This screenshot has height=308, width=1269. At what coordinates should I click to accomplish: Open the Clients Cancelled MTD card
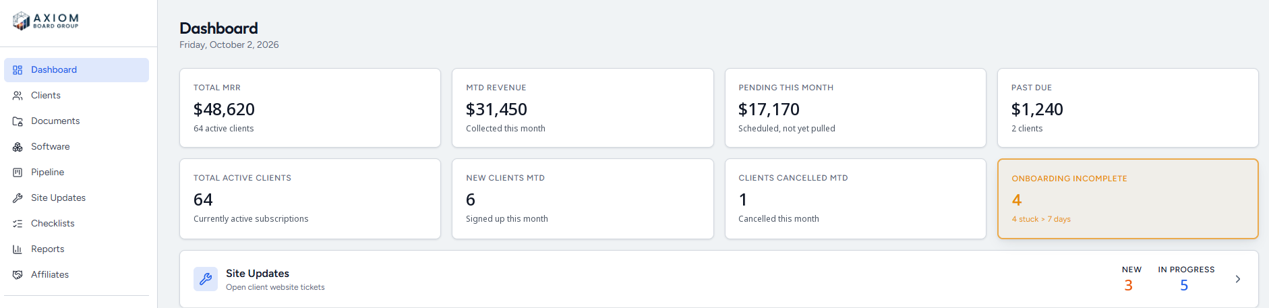[x=855, y=199]
